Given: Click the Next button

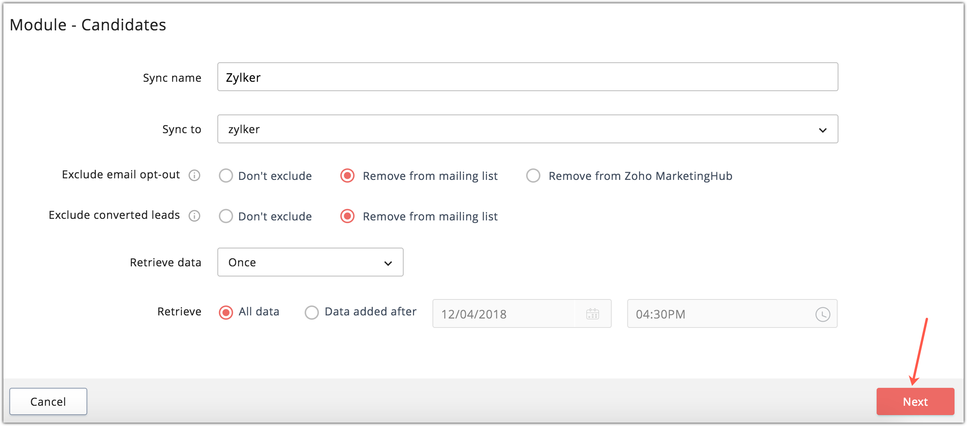Looking at the screenshot, I should [915, 401].
